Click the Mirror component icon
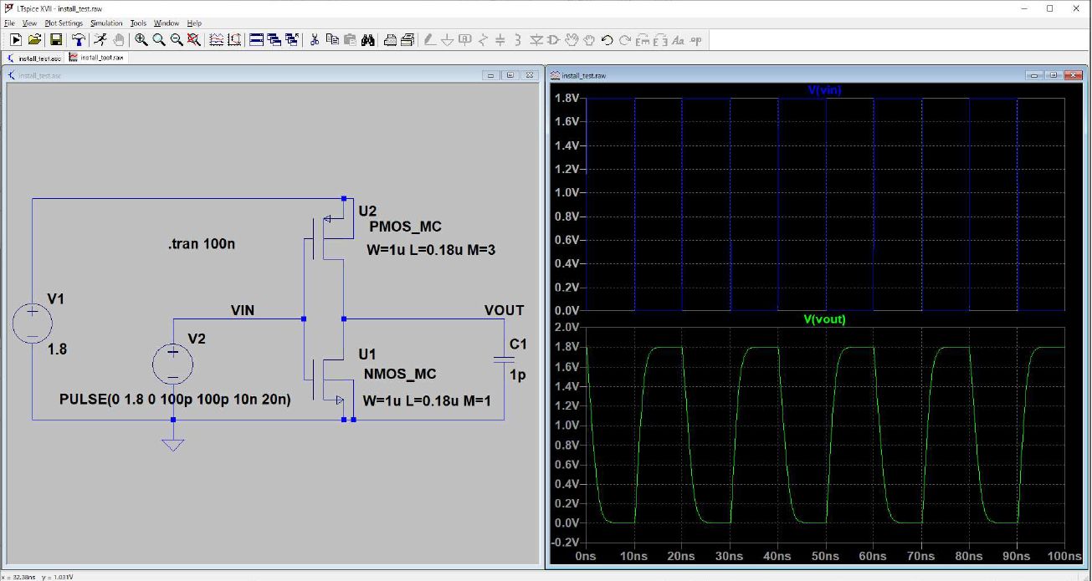The height and width of the screenshot is (581, 1092). [660, 39]
